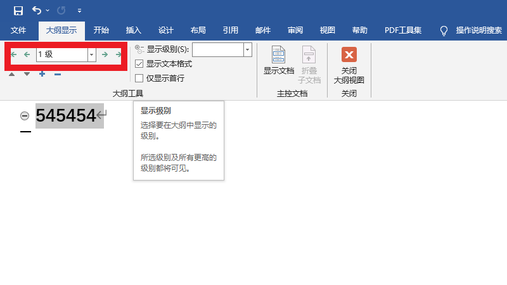Switch to the 大纲显示 tab
The width and height of the screenshot is (507, 285).
[x=61, y=30]
